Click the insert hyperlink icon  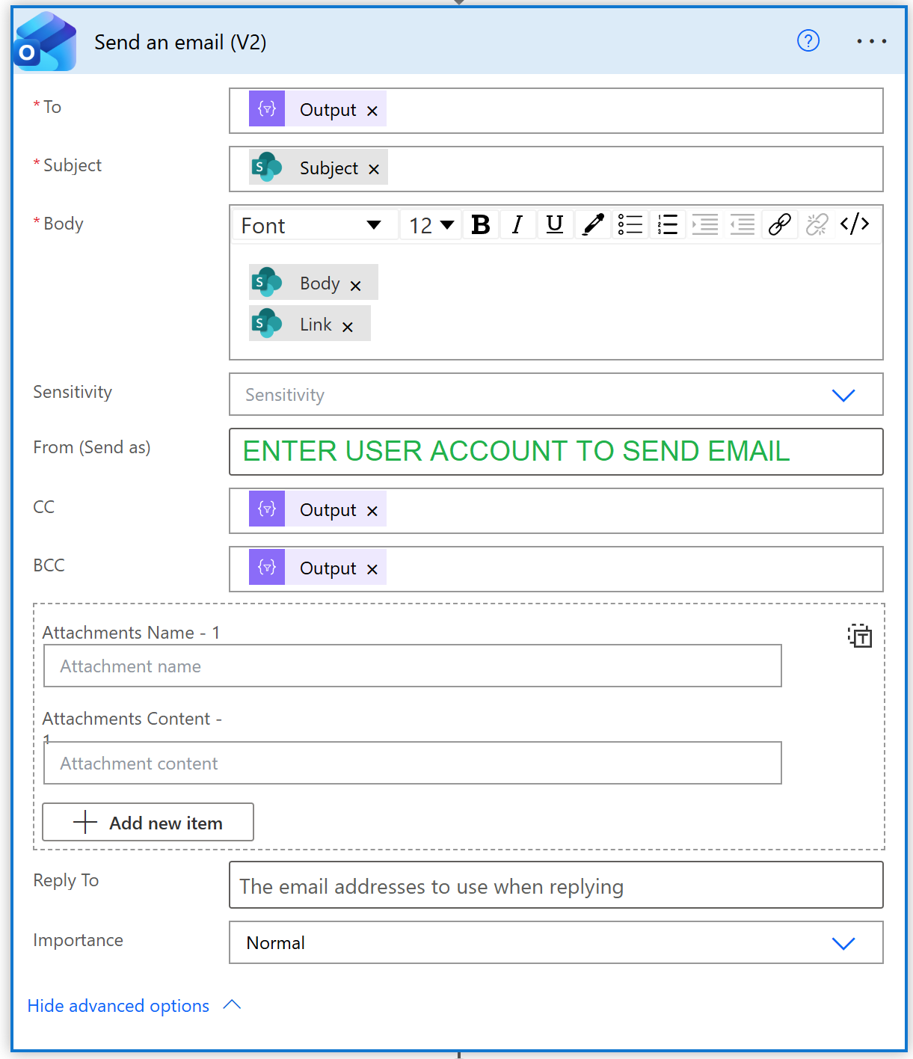780,224
